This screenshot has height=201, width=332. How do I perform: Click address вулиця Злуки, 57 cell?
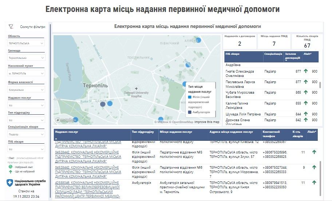[x=234, y=154]
